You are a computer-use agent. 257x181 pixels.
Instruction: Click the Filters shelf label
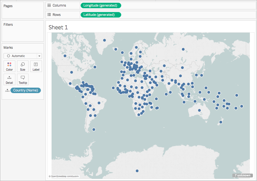point(8,25)
